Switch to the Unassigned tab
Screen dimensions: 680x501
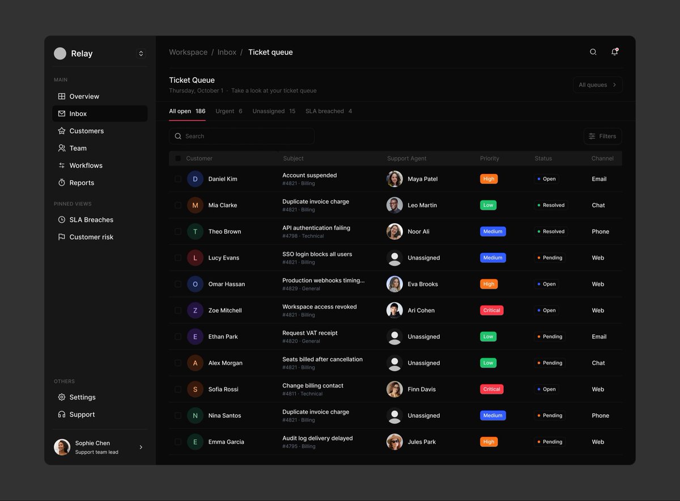click(274, 112)
